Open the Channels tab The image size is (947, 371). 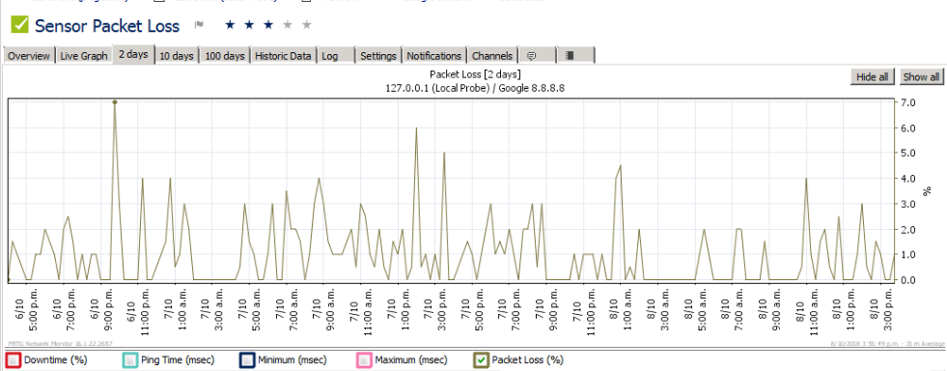click(492, 55)
